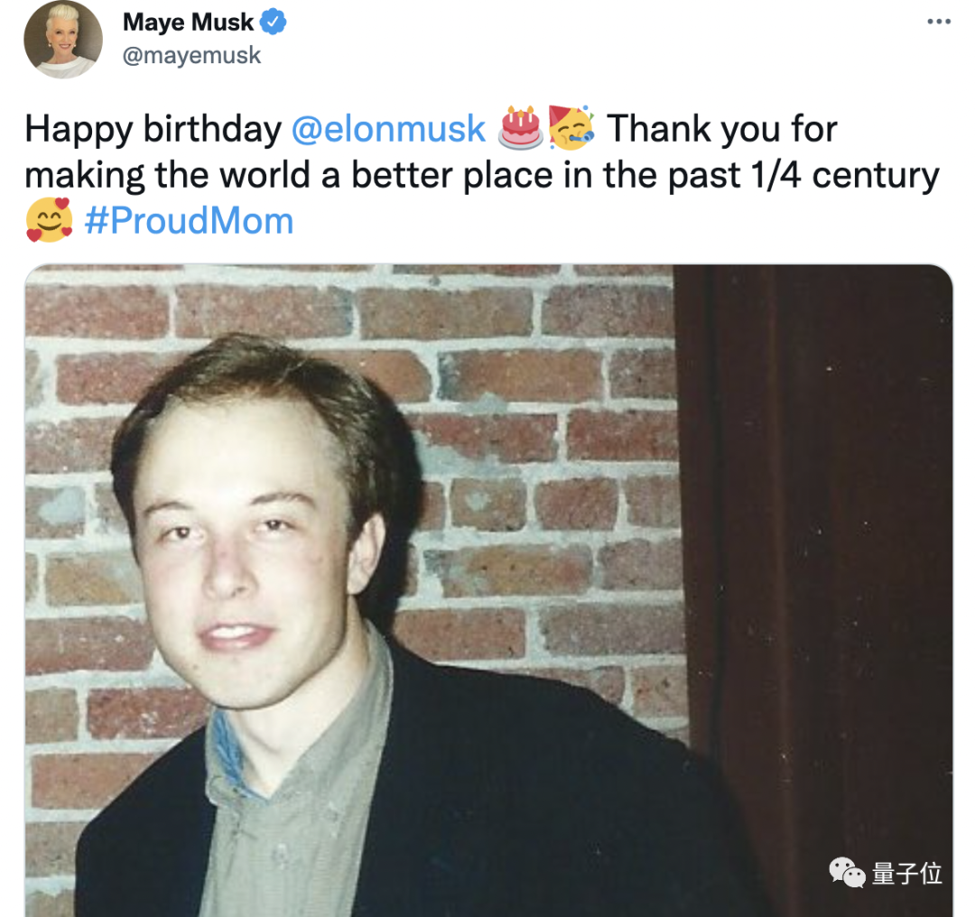The height and width of the screenshot is (917, 975).
Task: Click the "Happy birthday" tweet text
Action: click(x=153, y=129)
